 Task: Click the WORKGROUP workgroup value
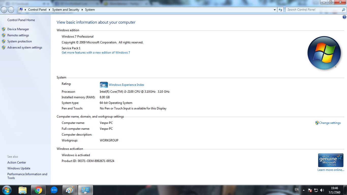point(109,140)
